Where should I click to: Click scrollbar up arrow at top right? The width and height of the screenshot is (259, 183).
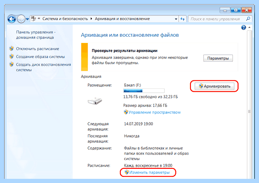point(249,28)
